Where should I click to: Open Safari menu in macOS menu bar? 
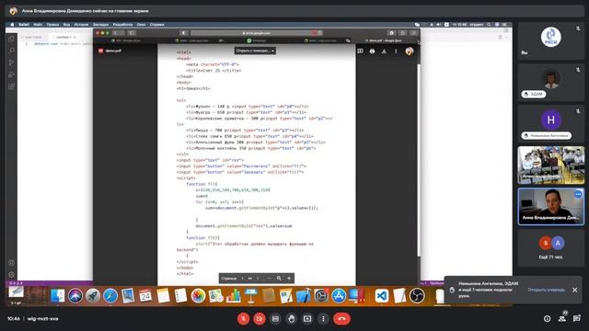(24, 25)
